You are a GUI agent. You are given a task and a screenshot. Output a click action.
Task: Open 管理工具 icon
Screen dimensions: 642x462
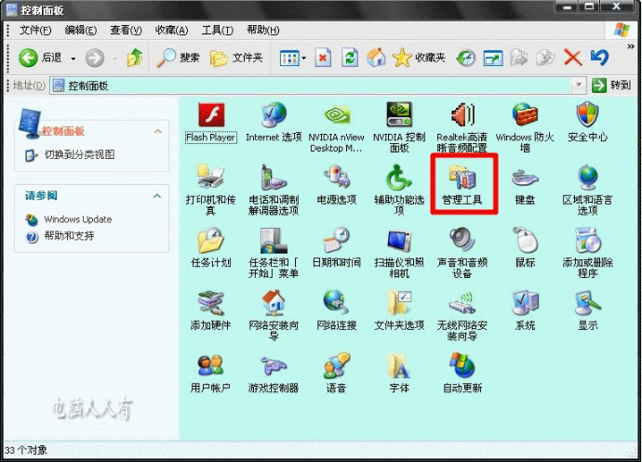462,185
